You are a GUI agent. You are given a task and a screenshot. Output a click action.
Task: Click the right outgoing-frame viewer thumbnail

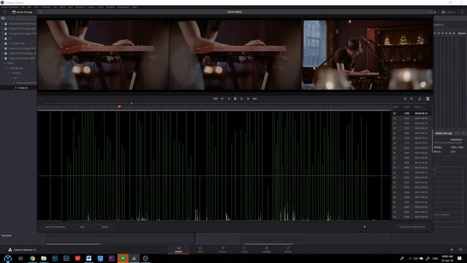(367, 55)
